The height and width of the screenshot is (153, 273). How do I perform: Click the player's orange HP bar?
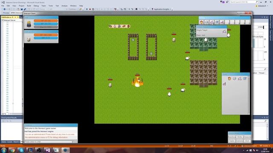[x=46, y=21]
